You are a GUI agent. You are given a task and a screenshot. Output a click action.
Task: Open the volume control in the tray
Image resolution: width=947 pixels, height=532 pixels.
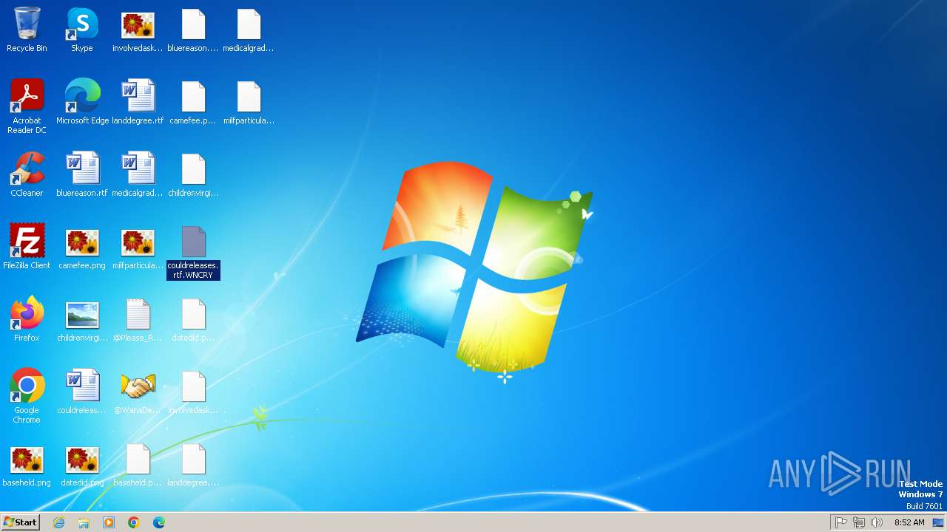pos(877,522)
